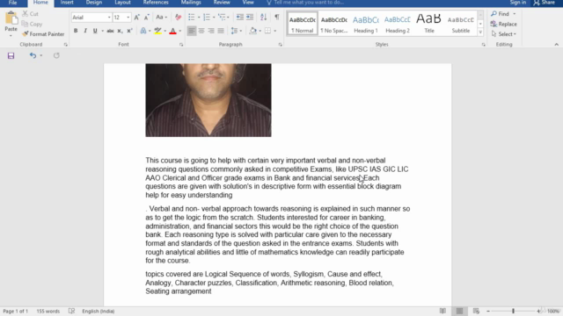This screenshot has width=563, height=316.
Task: Toggle Underline formatting
Action: point(95,31)
